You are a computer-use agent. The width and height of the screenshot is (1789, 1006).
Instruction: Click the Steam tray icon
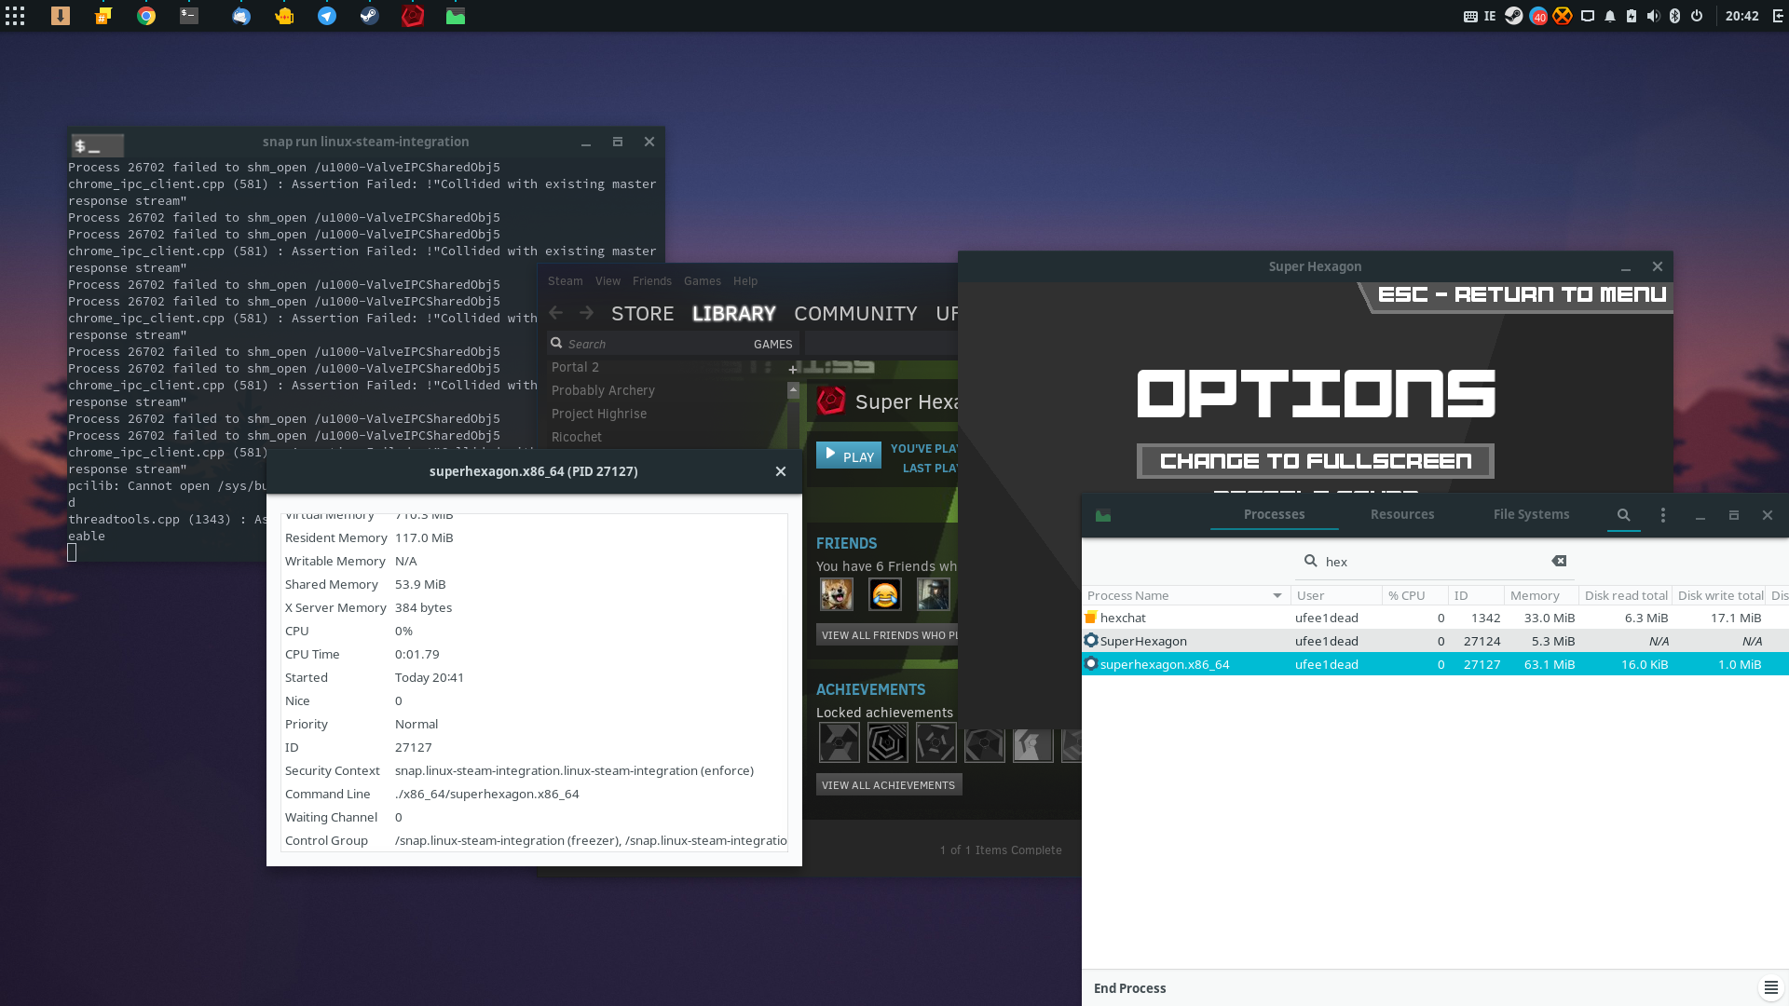click(x=1514, y=16)
